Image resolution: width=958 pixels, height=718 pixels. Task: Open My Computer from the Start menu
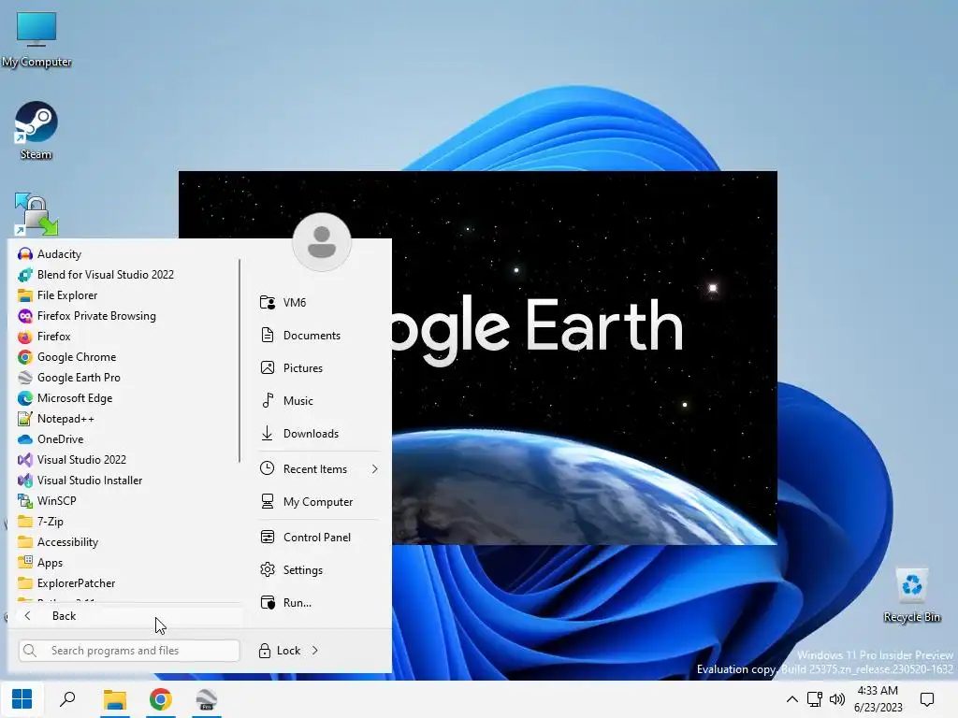318,502
